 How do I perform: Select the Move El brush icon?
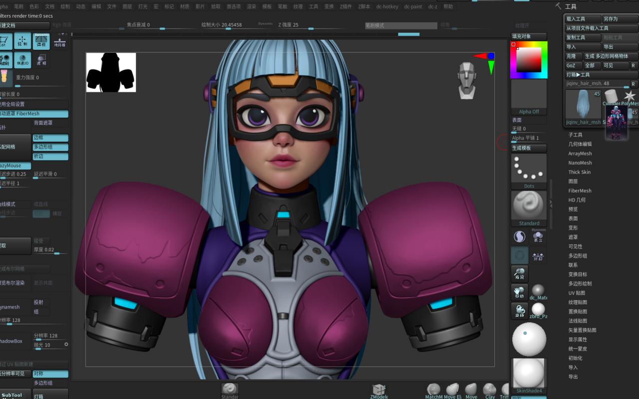point(453,391)
